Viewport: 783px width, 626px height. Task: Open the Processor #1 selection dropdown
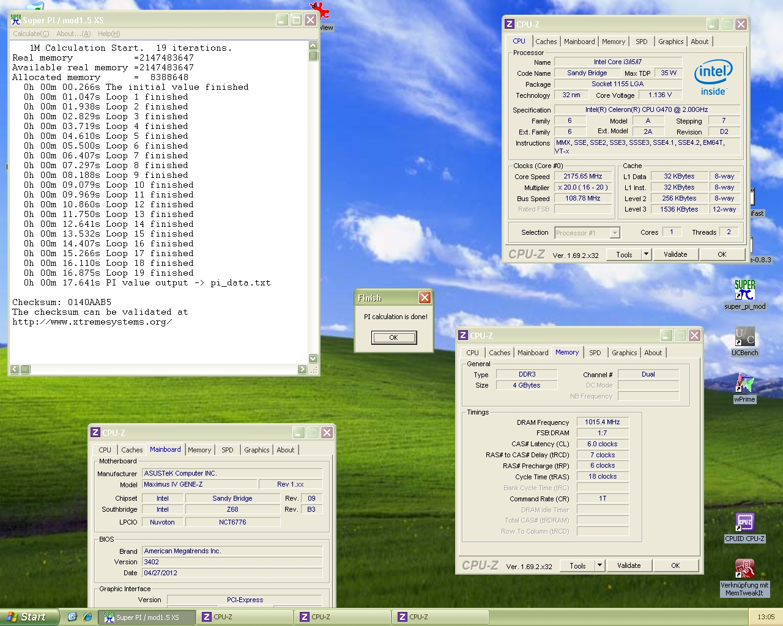coord(587,233)
